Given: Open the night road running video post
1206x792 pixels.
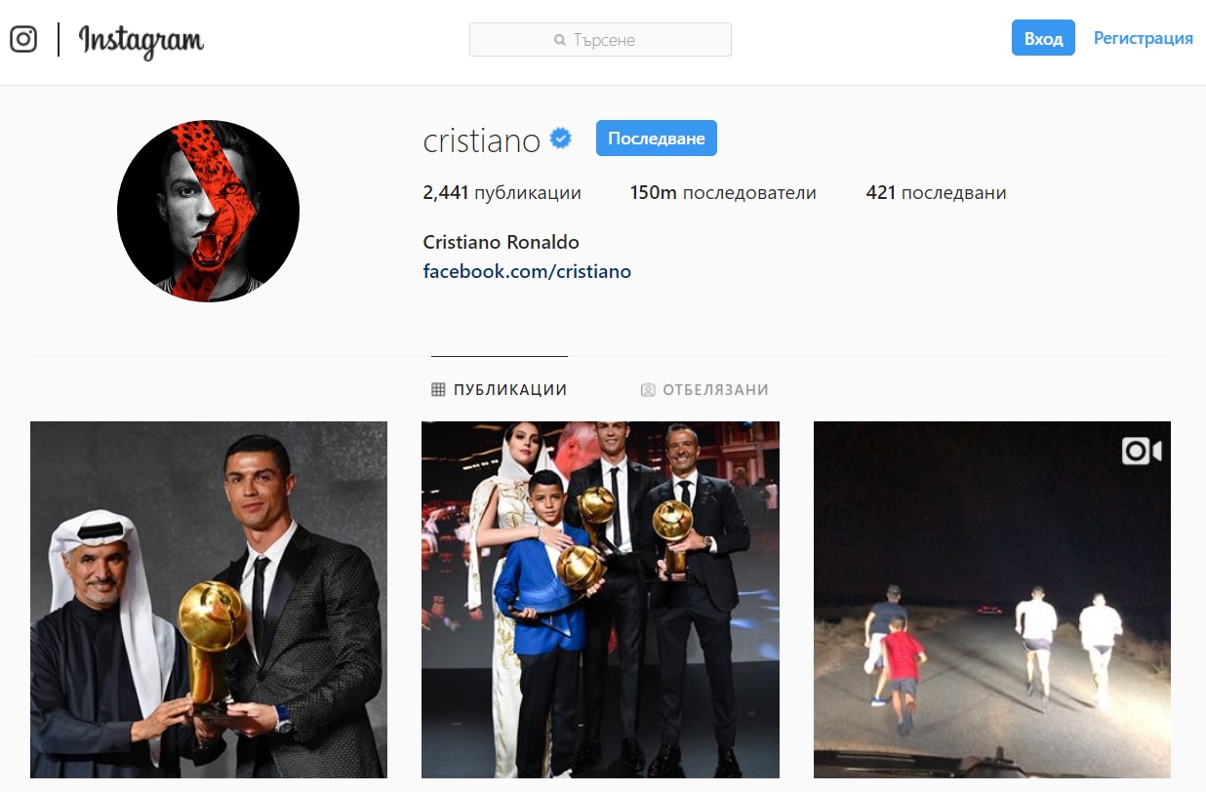Looking at the screenshot, I should (x=992, y=600).
